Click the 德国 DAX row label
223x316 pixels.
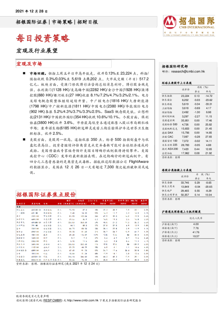pos(168,133)
